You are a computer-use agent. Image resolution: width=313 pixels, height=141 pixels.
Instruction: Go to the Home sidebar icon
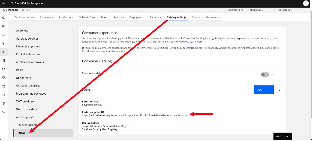click(x=4, y=18)
